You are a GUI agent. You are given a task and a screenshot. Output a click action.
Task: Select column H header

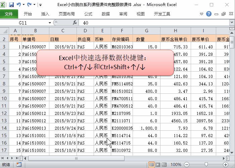pos(176,31)
